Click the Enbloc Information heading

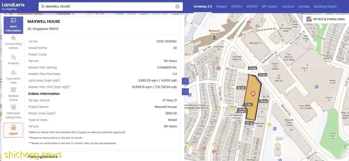click(44, 94)
